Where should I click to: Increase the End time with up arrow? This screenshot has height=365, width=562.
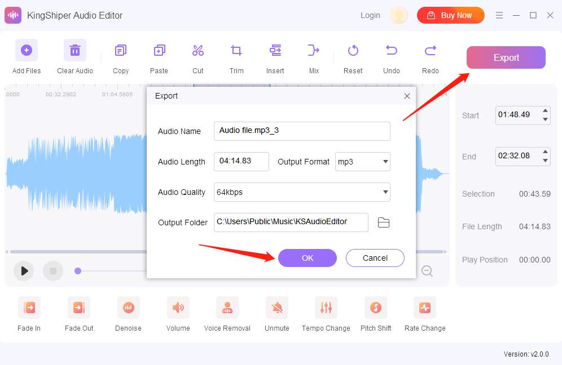click(x=545, y=152)
